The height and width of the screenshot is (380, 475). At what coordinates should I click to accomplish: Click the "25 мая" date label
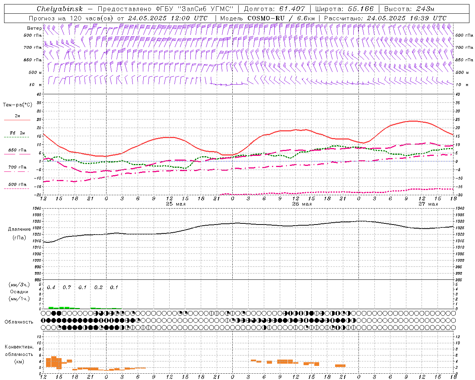pyautogui.click(x=176, y=204)
